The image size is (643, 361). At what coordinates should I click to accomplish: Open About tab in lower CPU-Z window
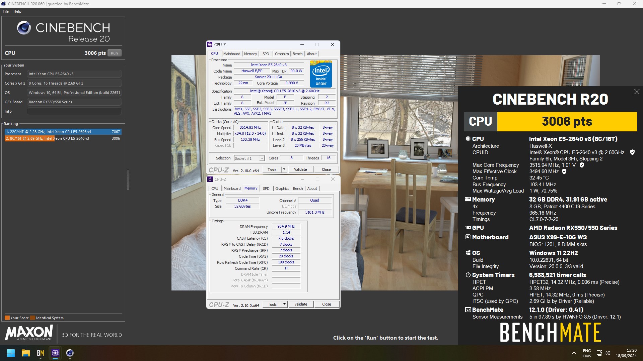tap(312, 189)
